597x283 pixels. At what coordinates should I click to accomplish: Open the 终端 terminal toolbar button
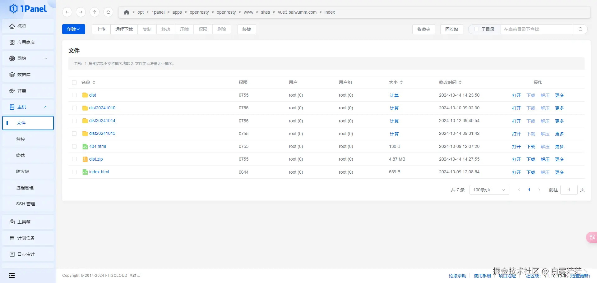(247, 29)
